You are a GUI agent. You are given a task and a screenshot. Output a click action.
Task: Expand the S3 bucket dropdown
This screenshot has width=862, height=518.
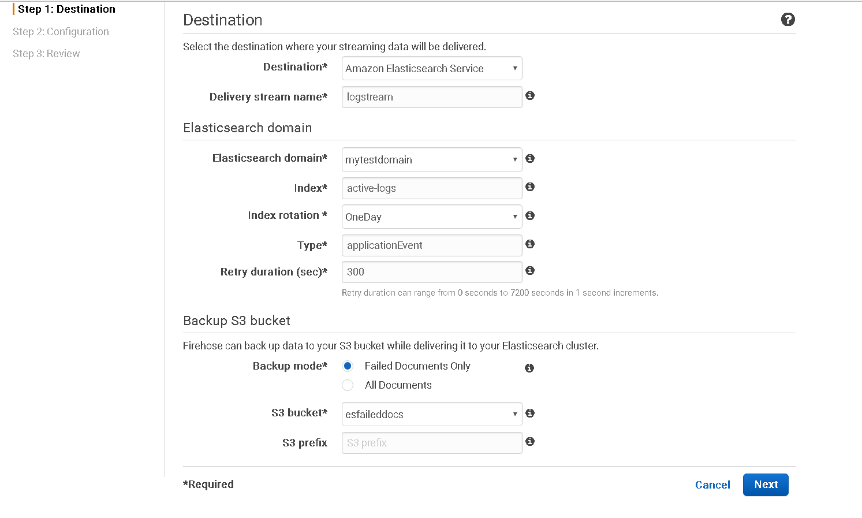coord(431,415)
